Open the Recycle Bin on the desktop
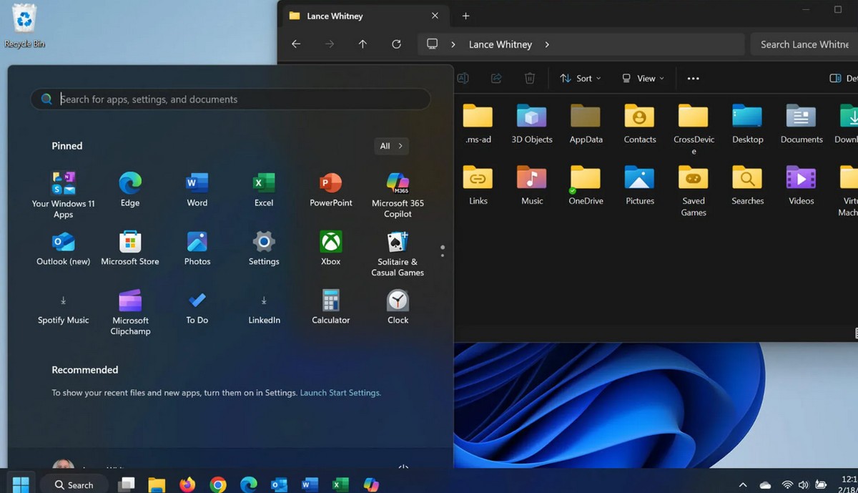Image resolution: width=858 pixels, height=493 pixels. coord(24,26)
